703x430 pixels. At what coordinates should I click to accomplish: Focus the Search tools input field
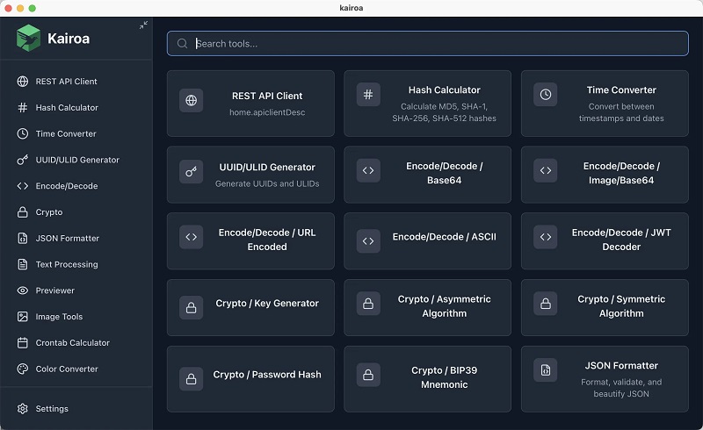(x=428, y=44)
